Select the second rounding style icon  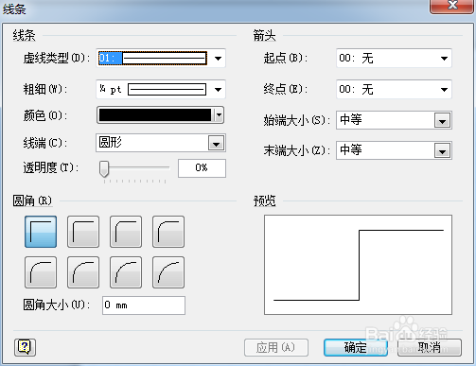point(83,232)
